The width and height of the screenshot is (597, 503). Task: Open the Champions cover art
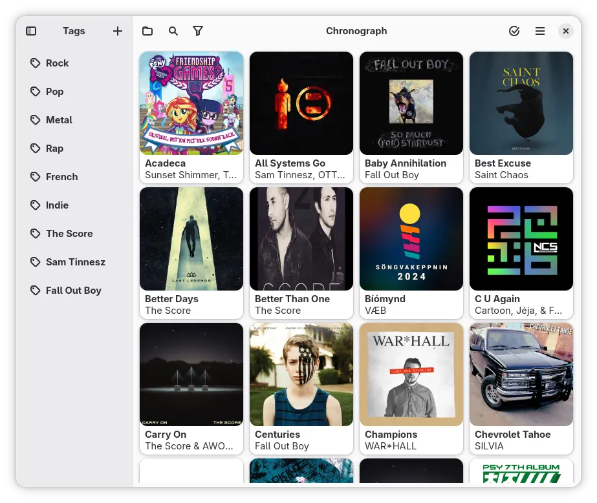pyautogui.click(x=411, y=375)
